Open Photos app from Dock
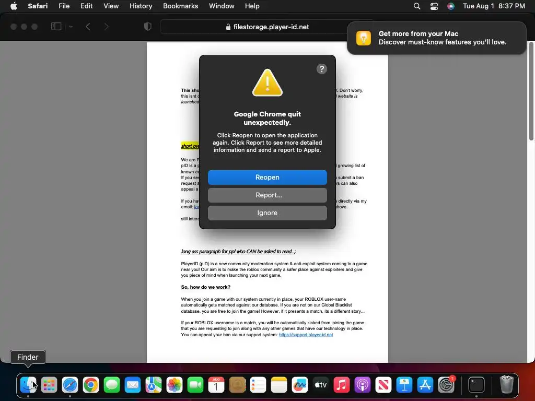Viewport: 535px width, 401px height. pos(175,385)
